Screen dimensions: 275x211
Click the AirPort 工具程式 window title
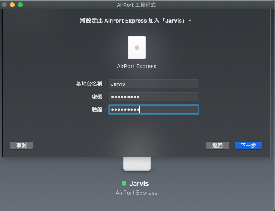coord(136,5)
